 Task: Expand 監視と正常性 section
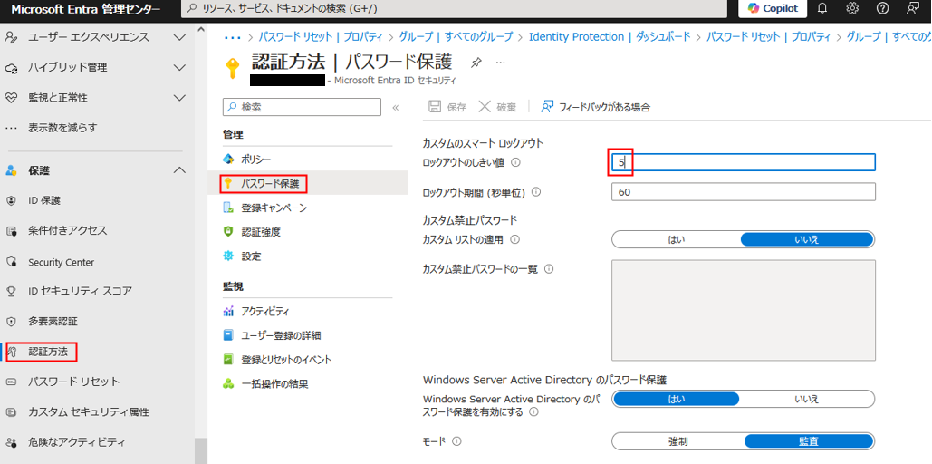[x=179, y=97]
